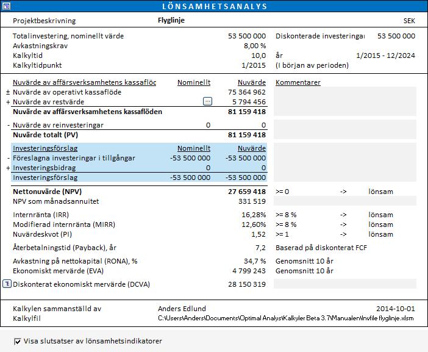The height and width of the screenshot is (352, 428).
Task: Click the Kalkyltid value 10,0
Action: [259, 56]
